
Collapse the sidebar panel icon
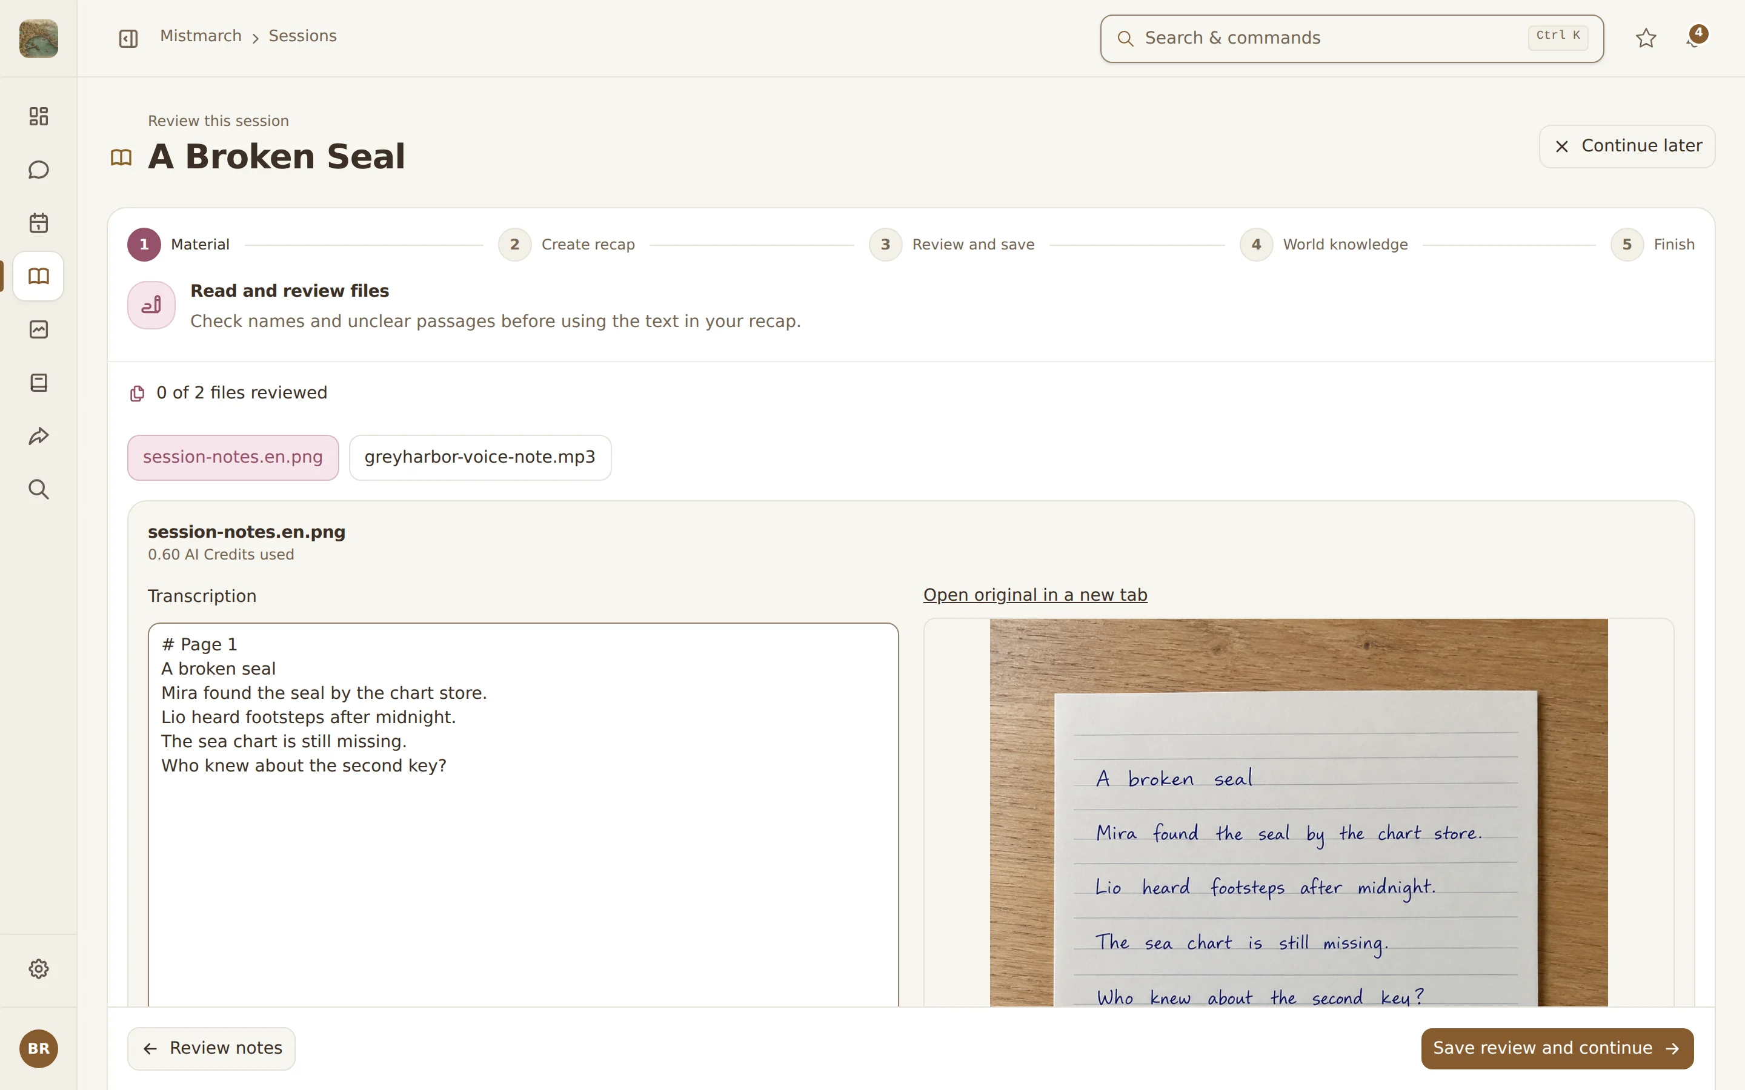point(128,38)
